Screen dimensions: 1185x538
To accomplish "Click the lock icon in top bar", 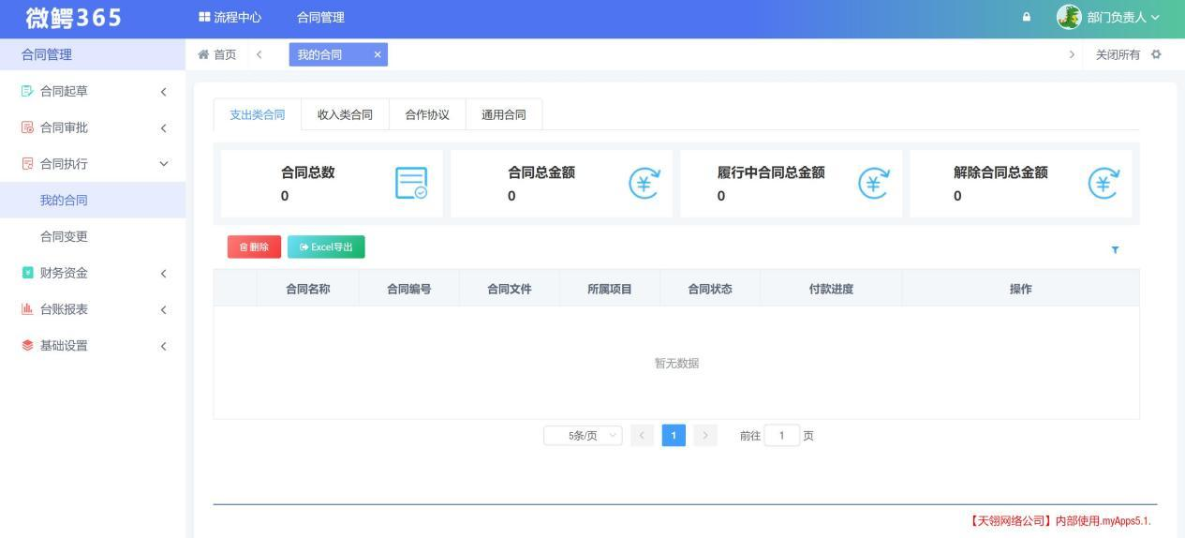I will [1027, 17].
